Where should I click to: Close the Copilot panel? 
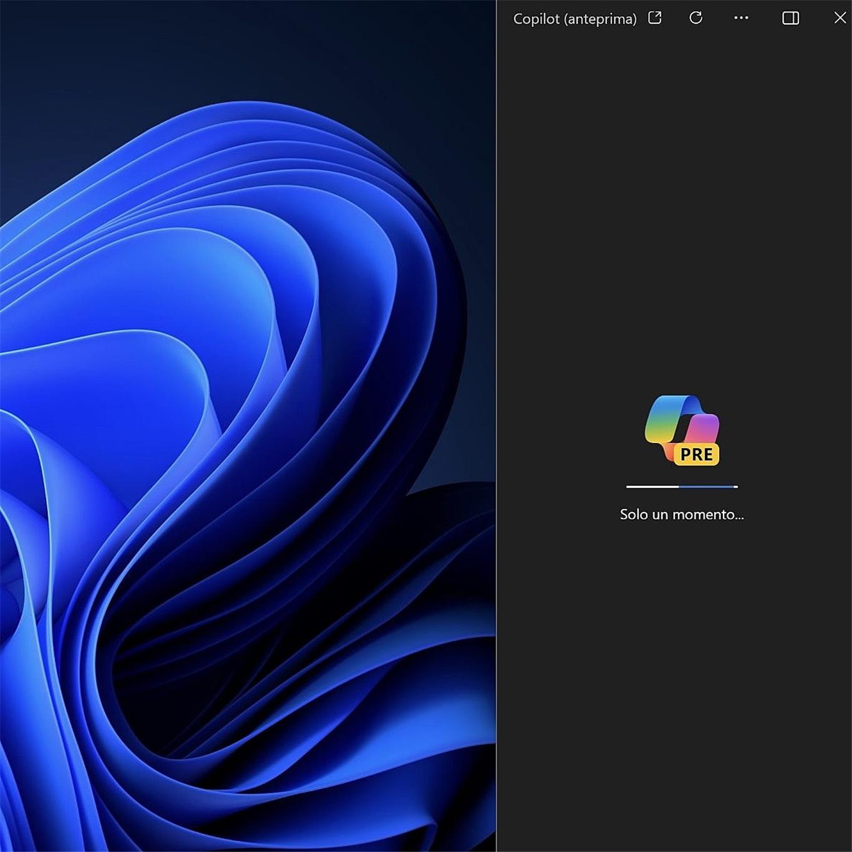pos(840,18)
